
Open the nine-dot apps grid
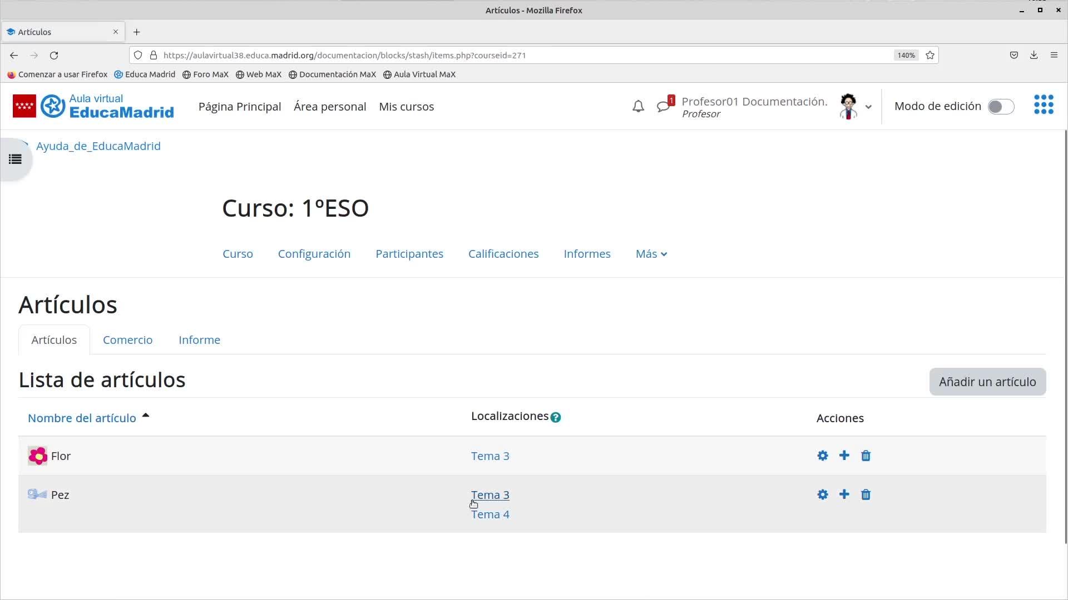tap(1043, 104)
